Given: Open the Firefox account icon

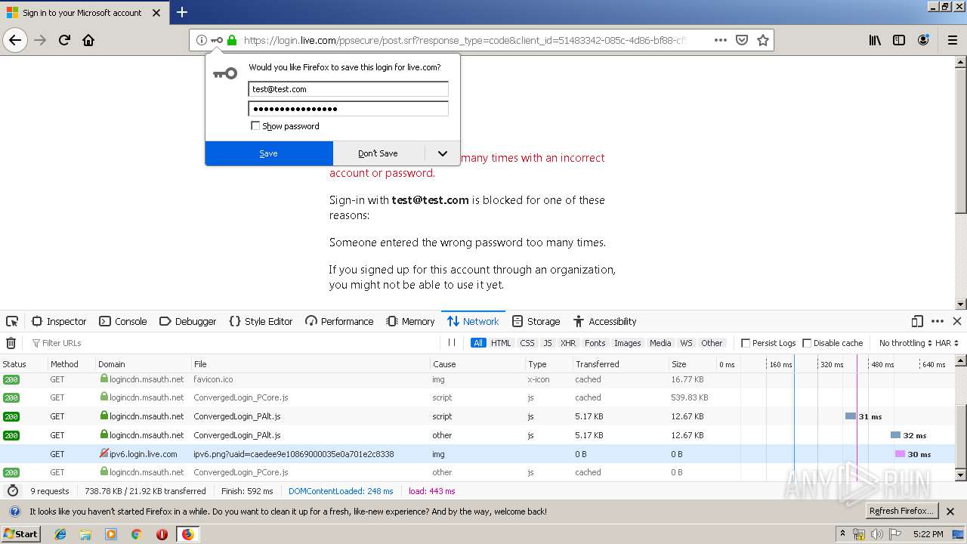Looking at the screenshot, I should (923, 40).
